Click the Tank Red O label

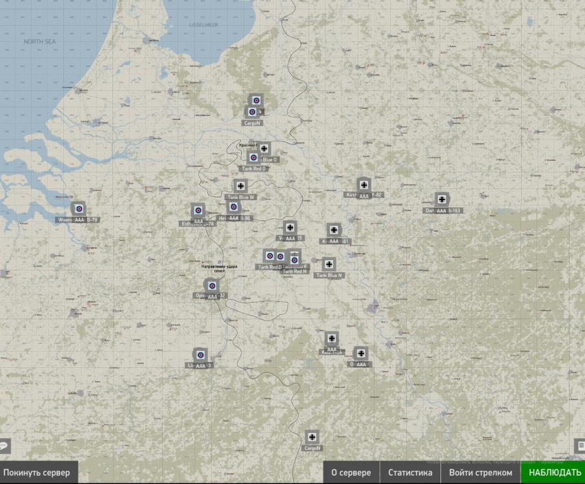click(x=254, y=169)
